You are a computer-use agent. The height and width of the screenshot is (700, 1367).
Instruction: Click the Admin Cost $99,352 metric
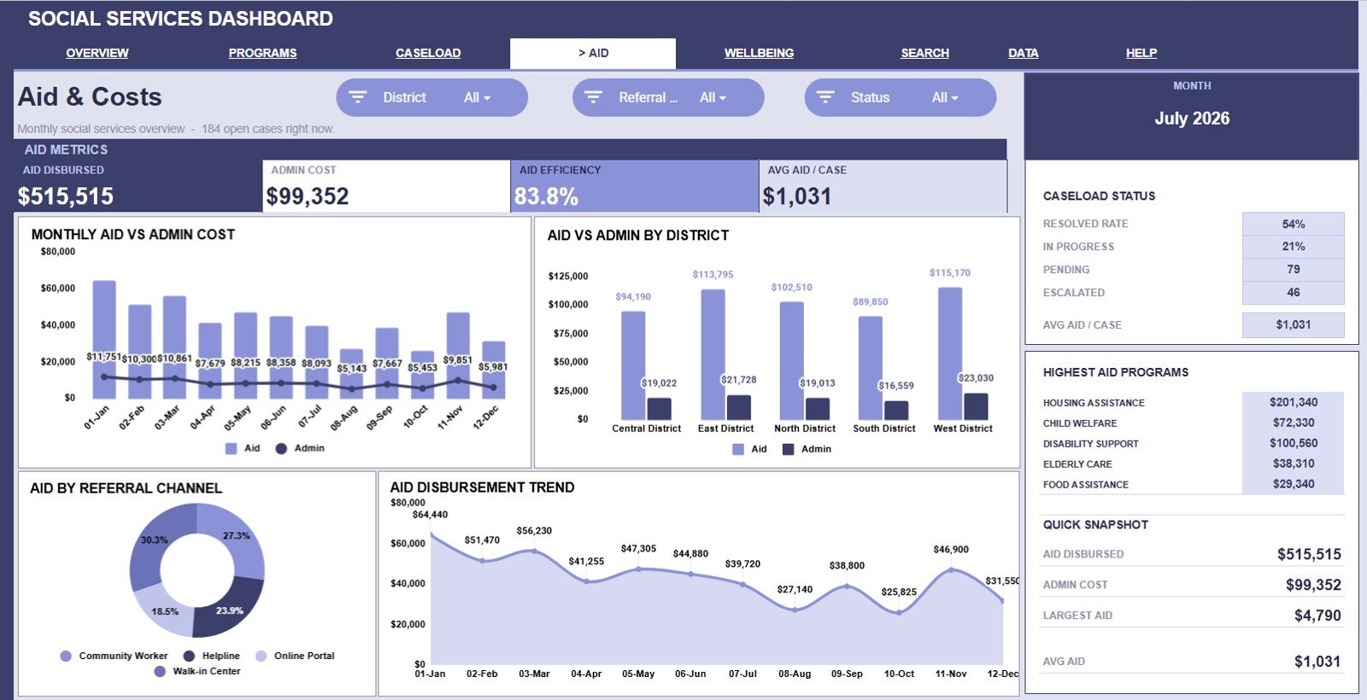386,186
